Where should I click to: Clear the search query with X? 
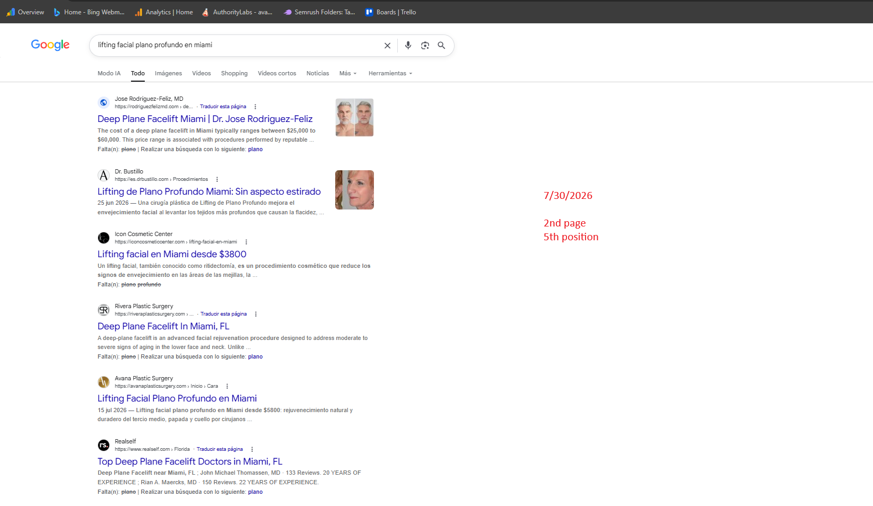coord(387,46)
